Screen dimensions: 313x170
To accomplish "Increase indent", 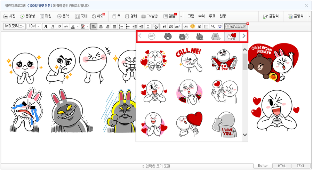I will (141, 26).
